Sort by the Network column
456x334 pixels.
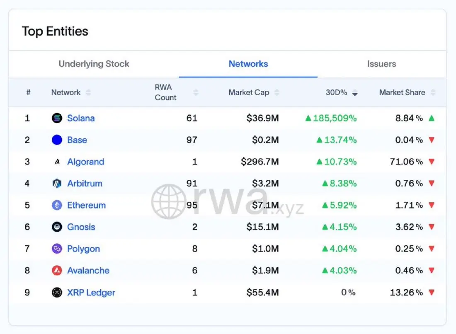88,92
